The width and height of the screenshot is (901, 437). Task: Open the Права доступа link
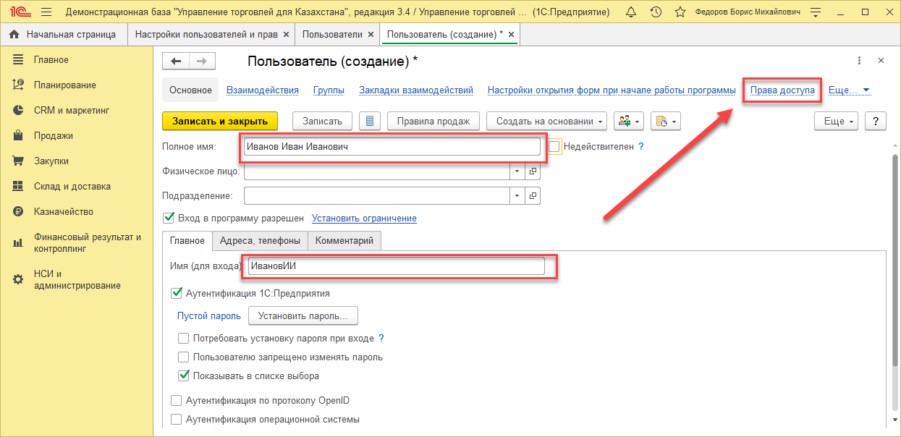(782, 90)
